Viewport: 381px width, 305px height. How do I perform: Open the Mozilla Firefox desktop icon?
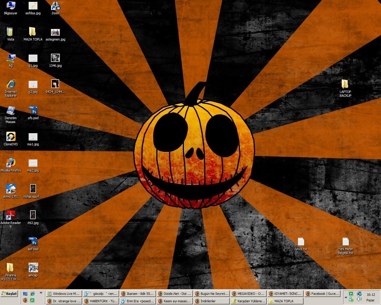(11, 163)
